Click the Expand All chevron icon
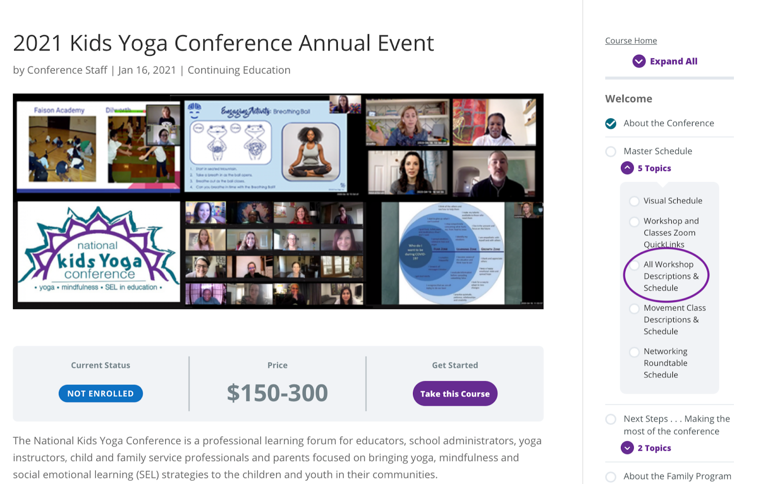This screenshot has width=770, height=484. (639, 61)
